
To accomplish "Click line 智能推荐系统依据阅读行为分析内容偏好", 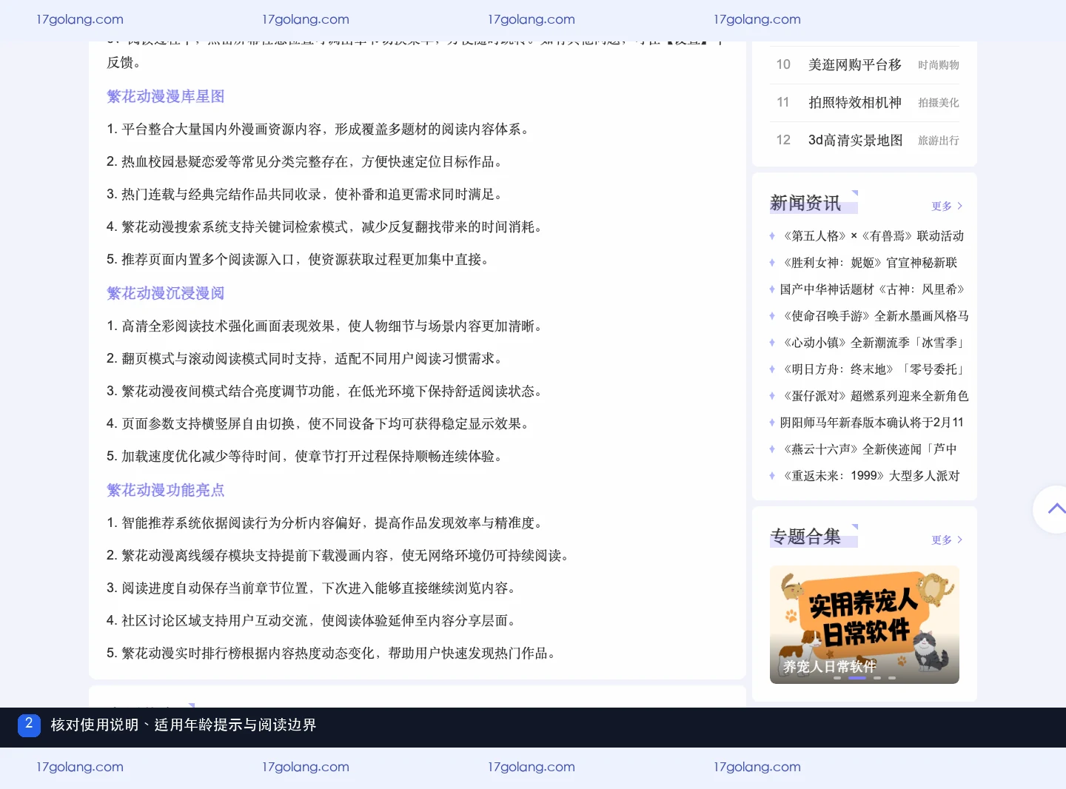I will click(x=326, y=523).
